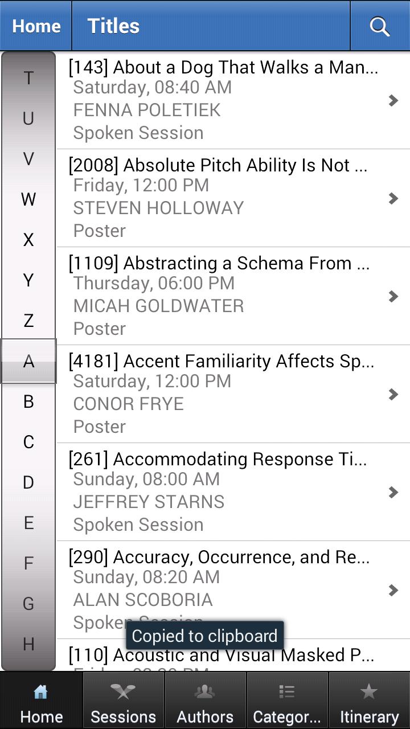
Task: Open the Sessions tab icon
Action: (x=123, y=692)
